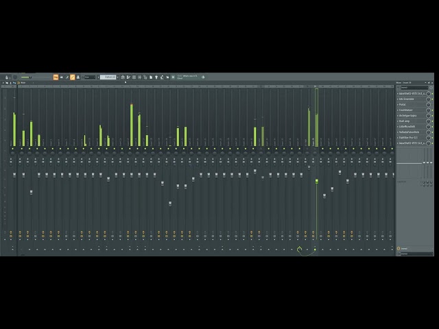Open the global snap 'Line' dropdown
Screen dimensions: 439x329
(x=90, y=77)
